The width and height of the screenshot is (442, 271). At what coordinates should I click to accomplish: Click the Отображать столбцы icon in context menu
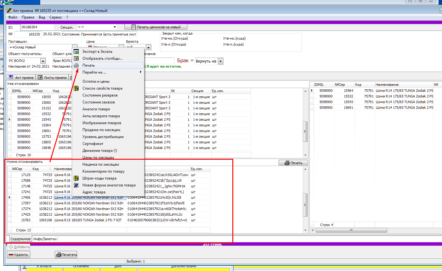tap(76, 58)
